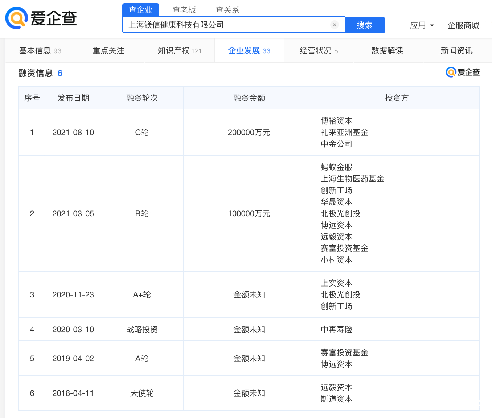Click the 融资轮次 column header
The image size is (492, 418).
pyautogui.click(x=142, y=98)
